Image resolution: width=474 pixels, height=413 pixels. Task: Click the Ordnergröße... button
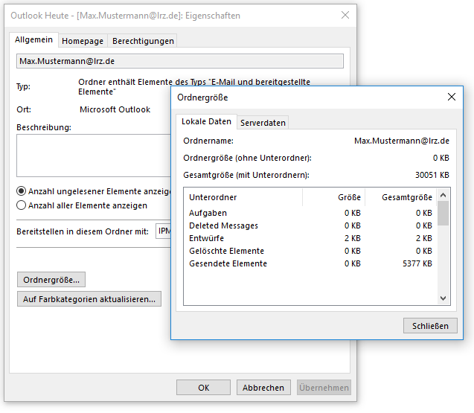(x=51, y=280)
